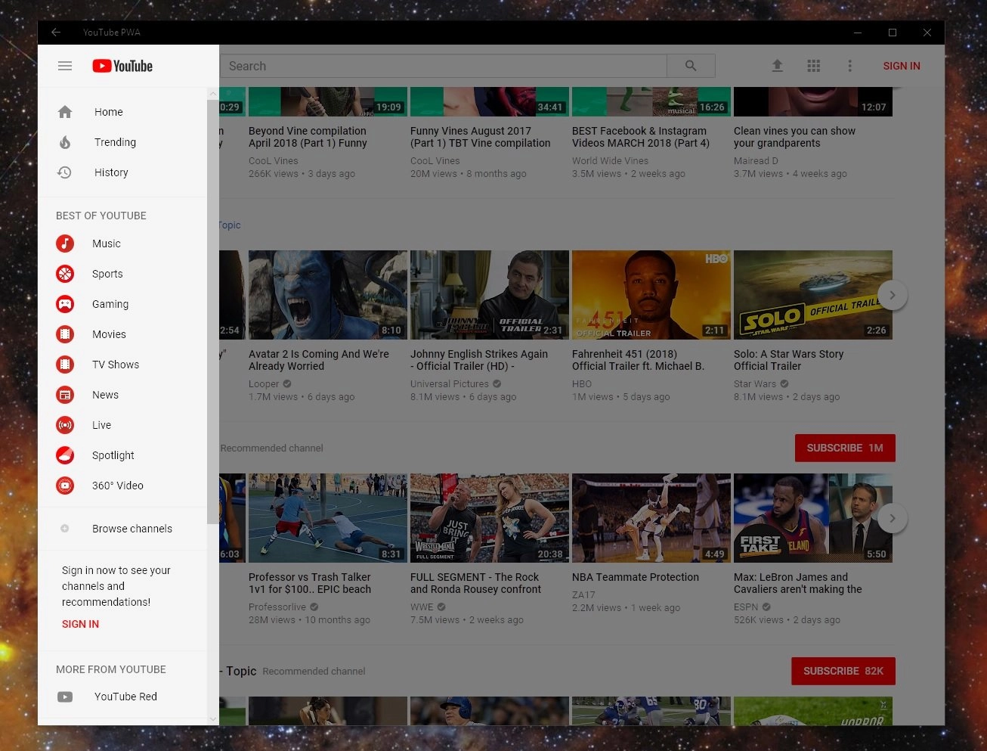The image size is (987, 751).
Task: Click the Browse channels plus icon
Action: pyautogui.click(x=65, y=529)
